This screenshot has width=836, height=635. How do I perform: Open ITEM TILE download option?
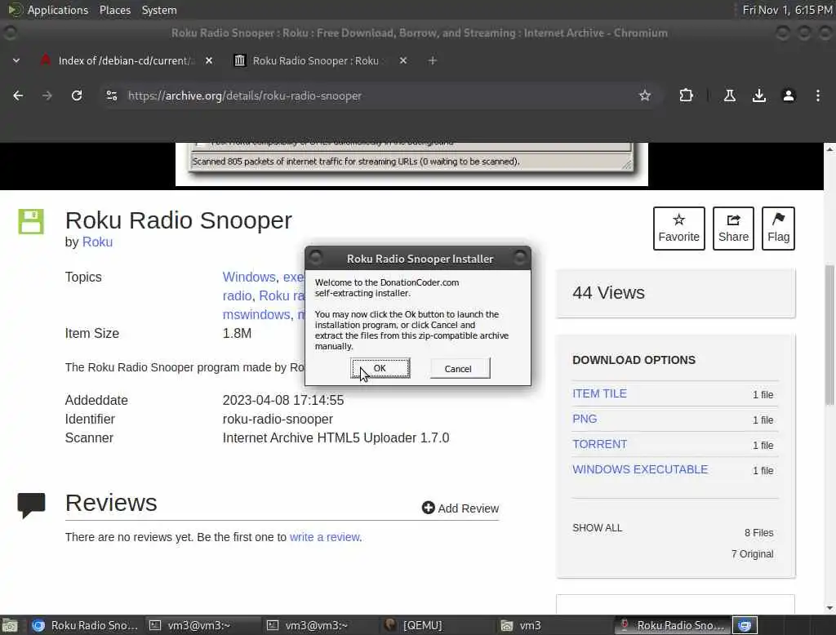pyautogui.click(x=599, y=393)
